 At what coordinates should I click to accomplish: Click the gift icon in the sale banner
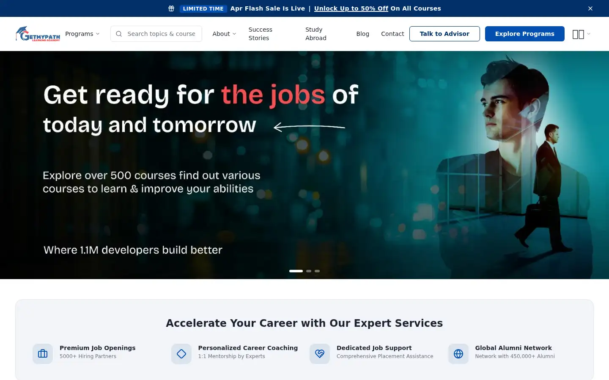pyautogui.click(x=171, y=8)
